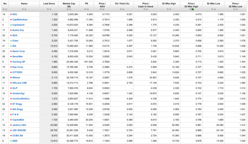This screenshot has width=248, height=144.
Task: Open the Noble Grp stock link
Action: pyautogui.click(x=18, y=30)
